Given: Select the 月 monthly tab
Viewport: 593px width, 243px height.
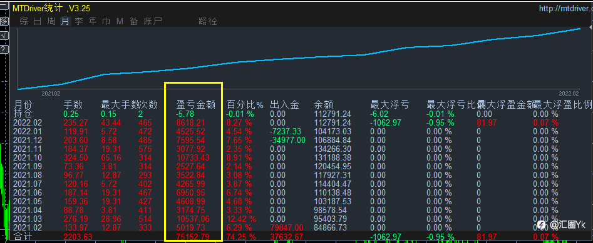Looking at the screenshot, I should pyautogui.click(x=65, y=21).
